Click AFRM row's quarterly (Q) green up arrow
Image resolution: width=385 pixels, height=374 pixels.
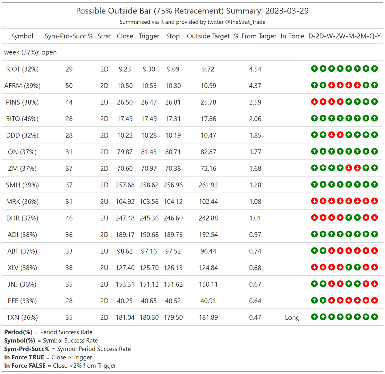pos(366,85)
